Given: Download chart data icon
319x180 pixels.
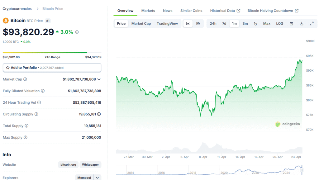Looking at the screenshot, I should pyautogui.click(x=302, y=24).
